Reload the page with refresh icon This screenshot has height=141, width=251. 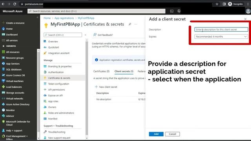click(15, 4)
